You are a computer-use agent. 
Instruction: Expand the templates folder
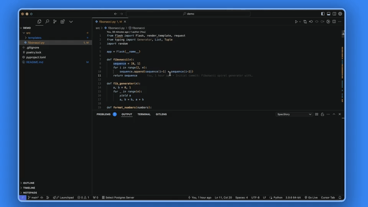pos(34,38)
